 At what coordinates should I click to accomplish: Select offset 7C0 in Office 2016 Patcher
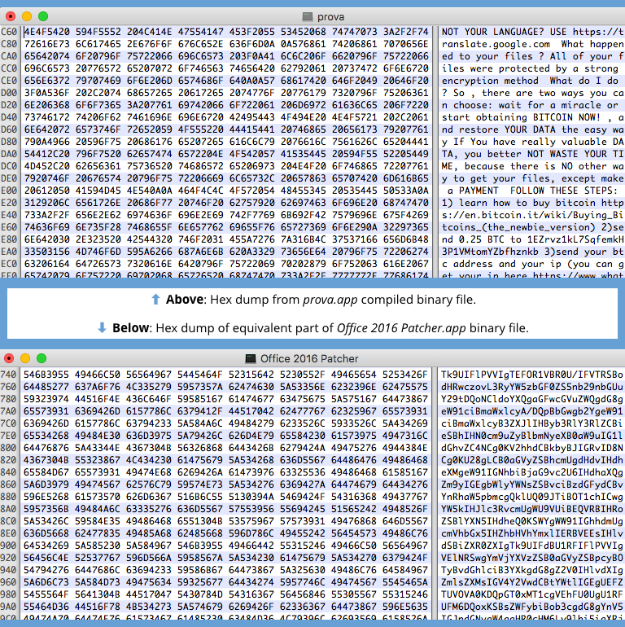click(8, 423)
